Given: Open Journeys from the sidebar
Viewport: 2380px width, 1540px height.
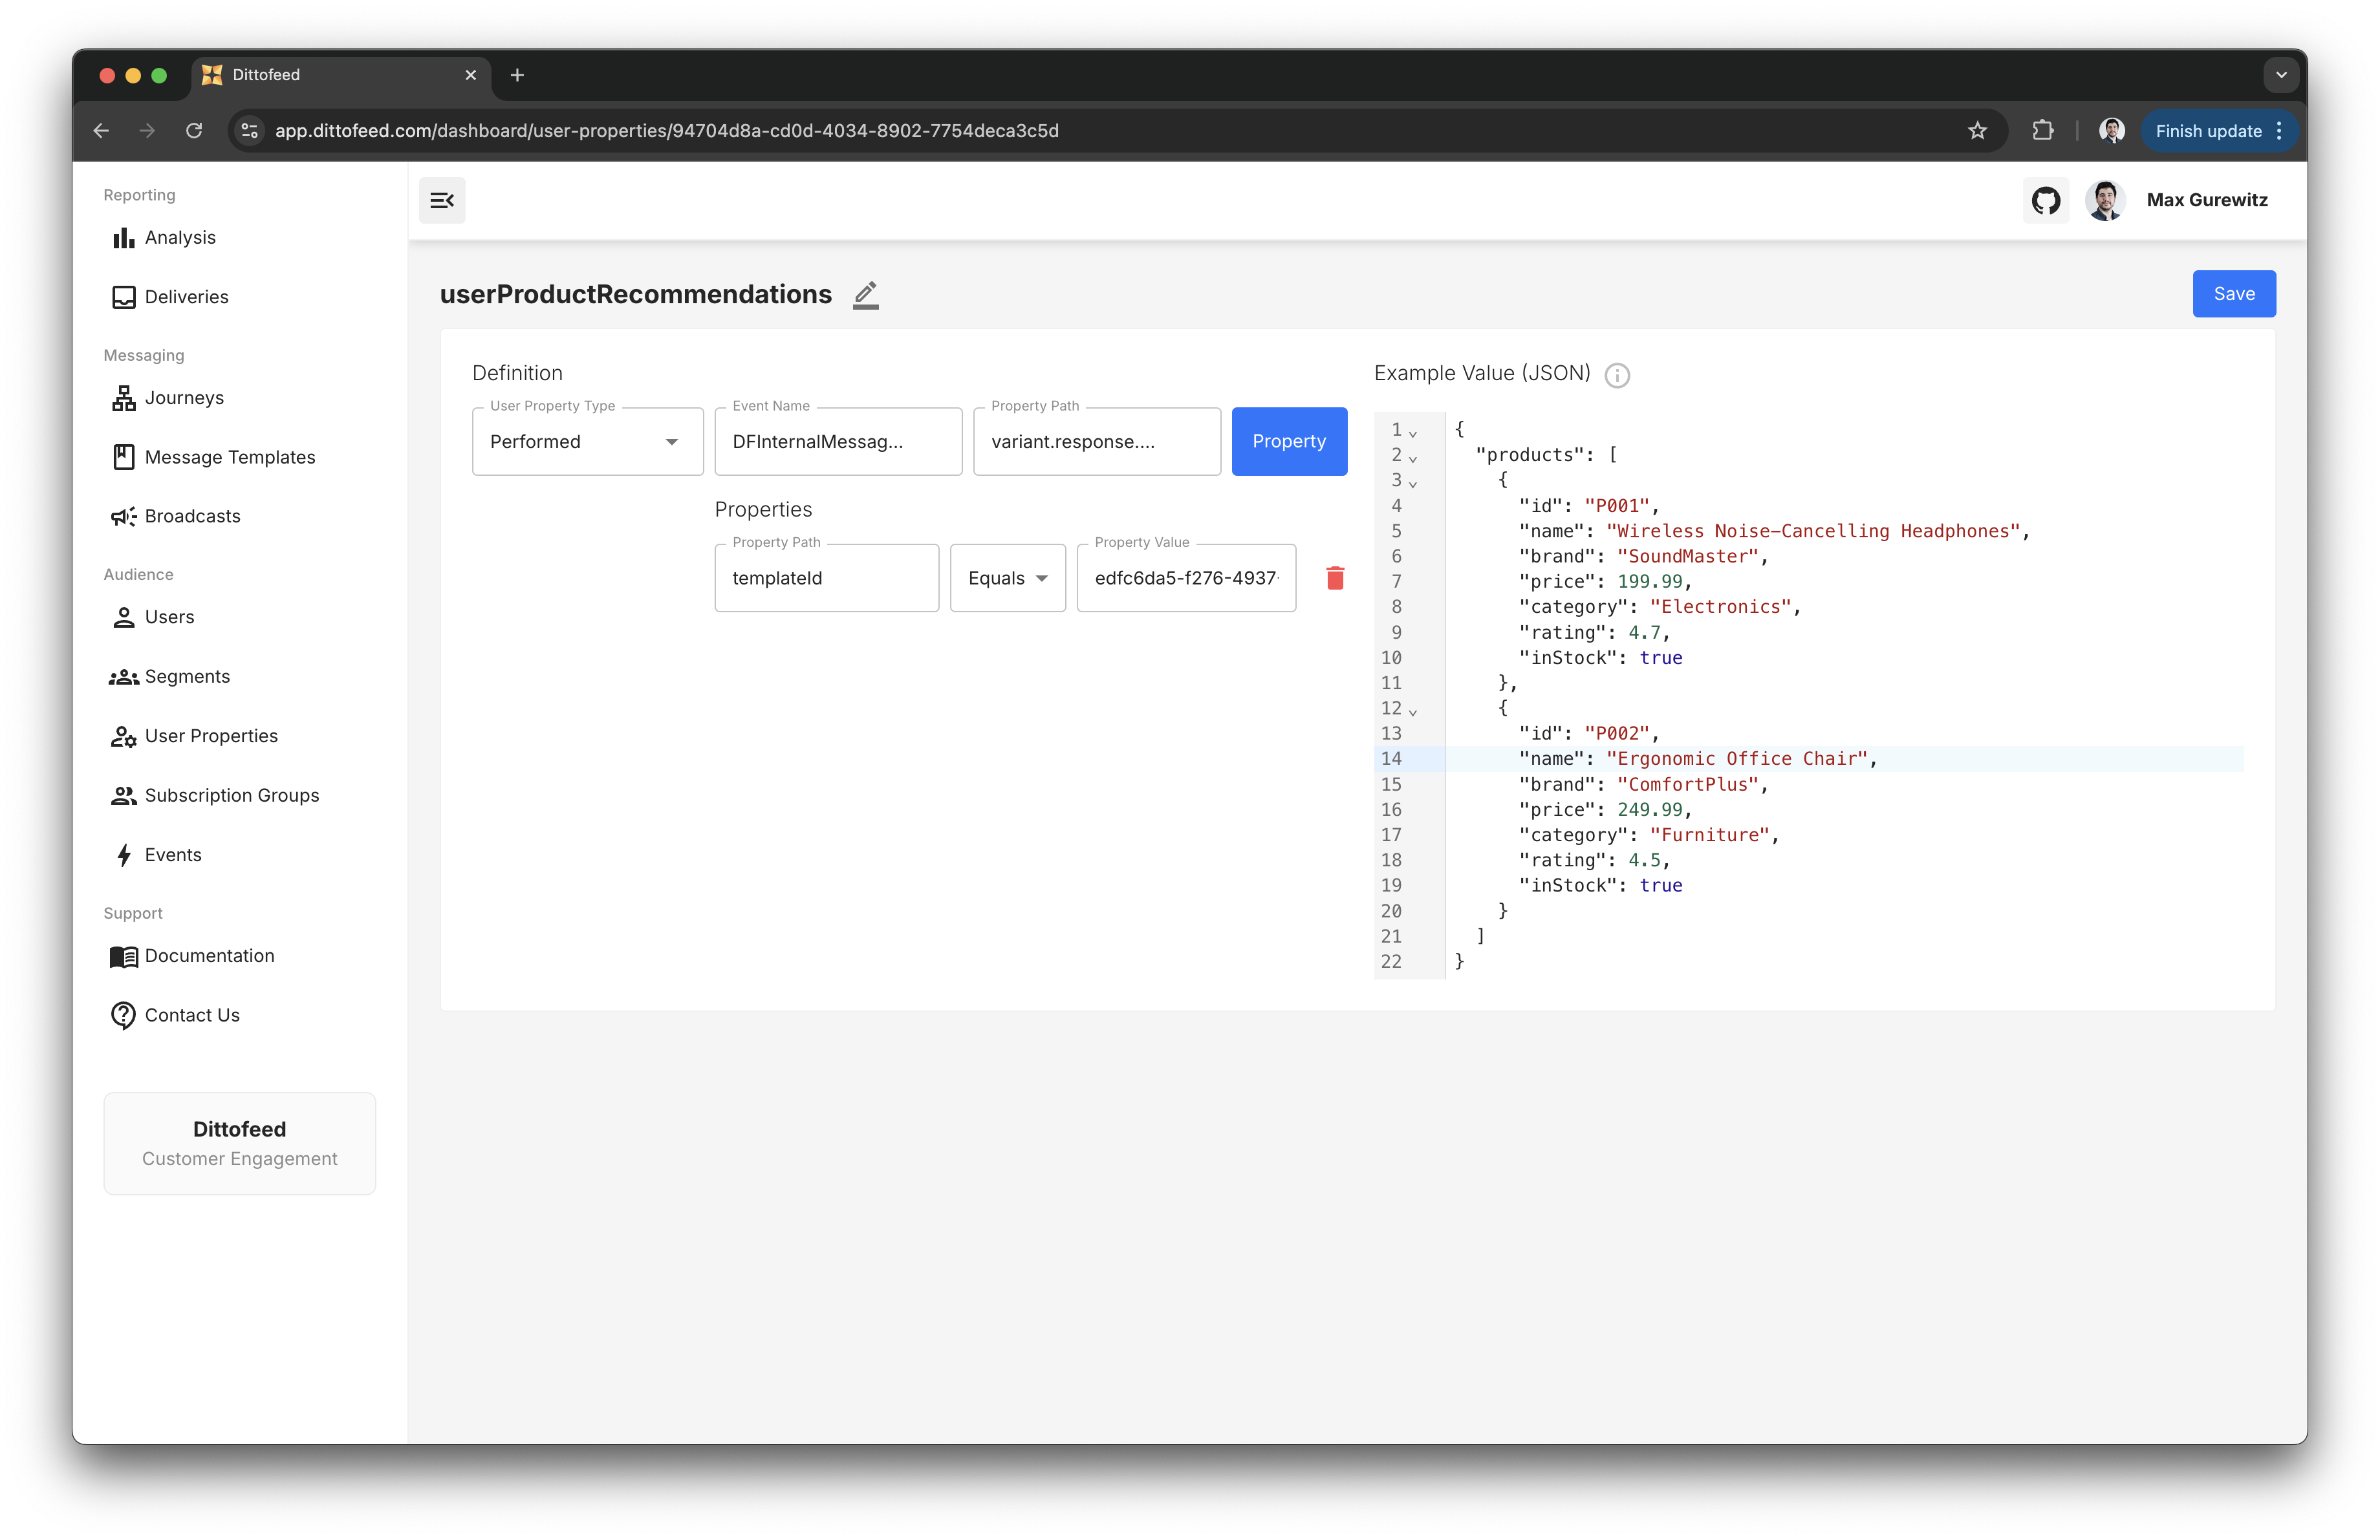Looking at the screenshot, I should tap(184, 398).
